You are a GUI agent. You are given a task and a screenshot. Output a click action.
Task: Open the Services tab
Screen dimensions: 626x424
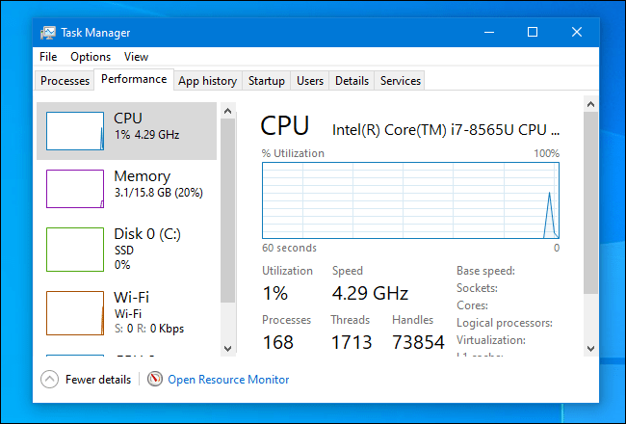(401, 81)
